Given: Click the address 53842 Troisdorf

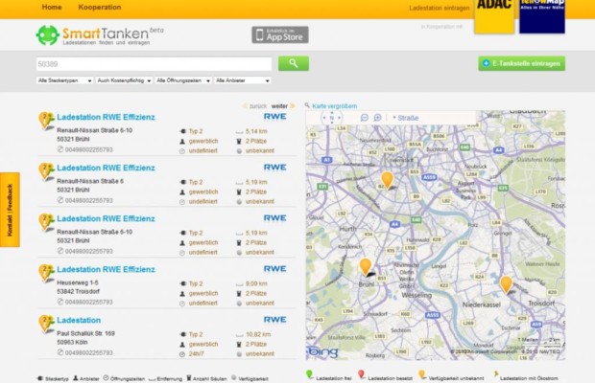Looking at the screenshot, I should click(78, 291).
